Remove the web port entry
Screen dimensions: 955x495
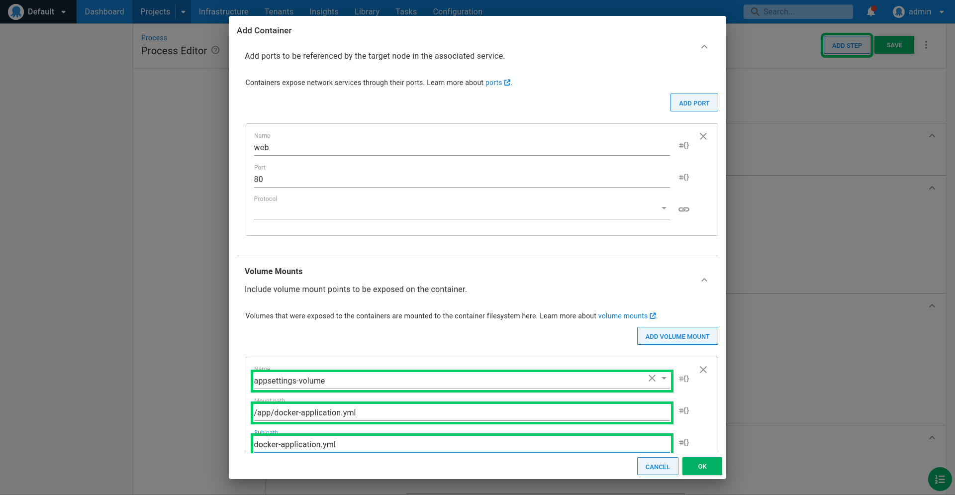pyautogui.click(x=703, y=136)
